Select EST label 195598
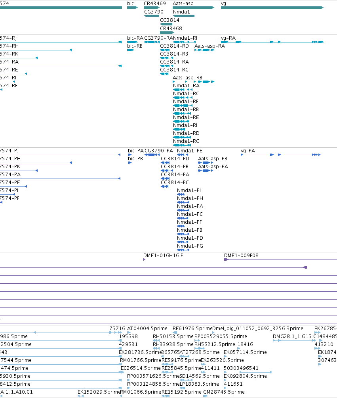 click(128, 336)
